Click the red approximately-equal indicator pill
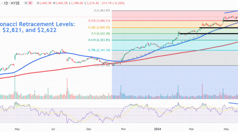The image size is (238, 132). tap(30, 3)
